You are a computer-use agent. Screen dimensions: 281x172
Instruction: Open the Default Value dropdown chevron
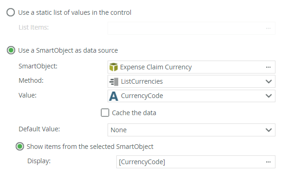pyautogui.click(x=268, y=130)
